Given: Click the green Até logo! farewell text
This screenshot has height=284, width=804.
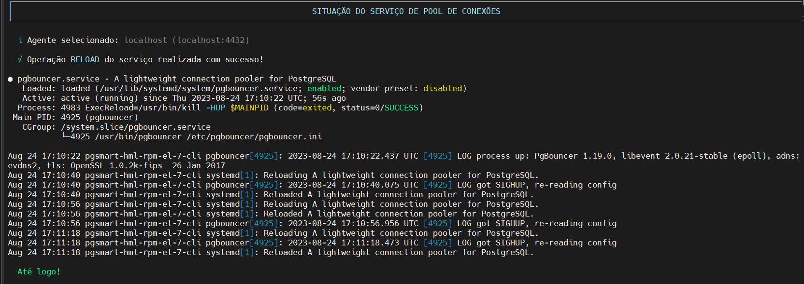Looking at the screenshot, I should click(39, 271).
